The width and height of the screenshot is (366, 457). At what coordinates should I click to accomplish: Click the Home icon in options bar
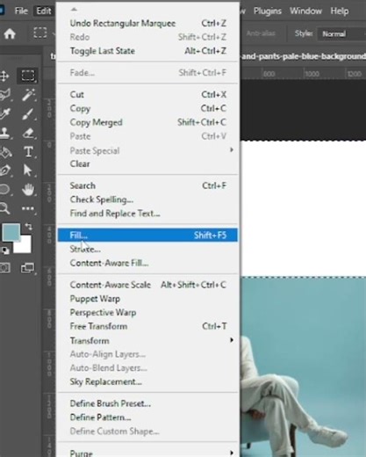10,33
